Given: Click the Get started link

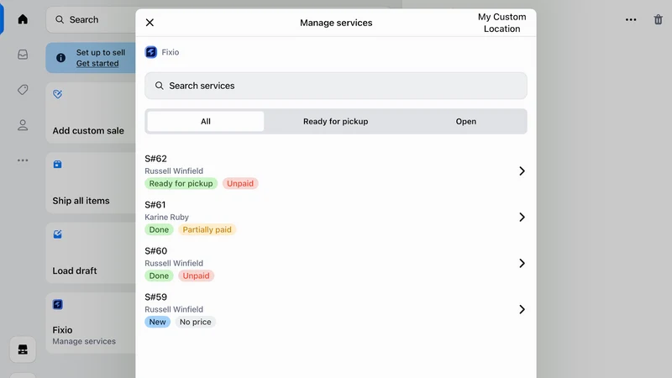Looking at the screenshot, I should click(97, 64).
